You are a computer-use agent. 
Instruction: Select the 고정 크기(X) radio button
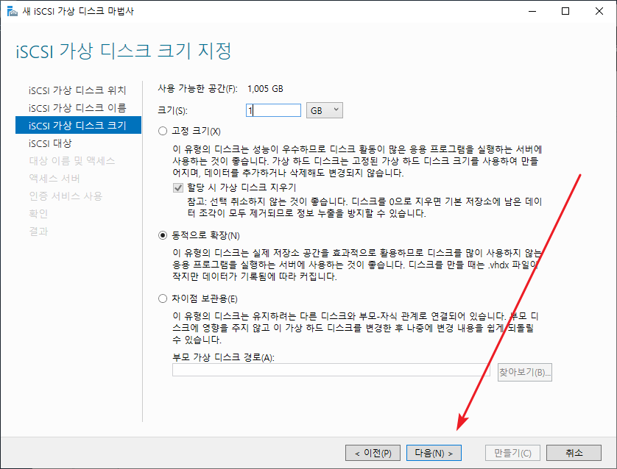tap(163, 131)
